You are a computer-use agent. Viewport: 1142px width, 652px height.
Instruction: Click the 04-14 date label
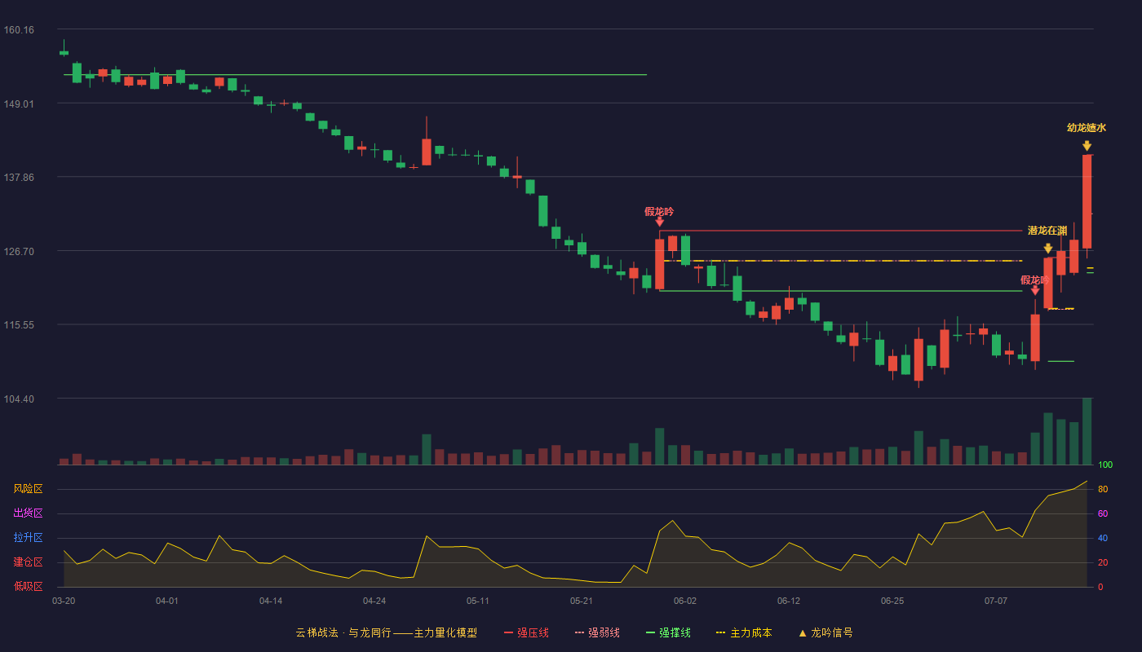coord(271,601)
